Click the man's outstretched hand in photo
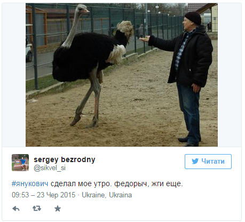245x222 pixels. 145,39
